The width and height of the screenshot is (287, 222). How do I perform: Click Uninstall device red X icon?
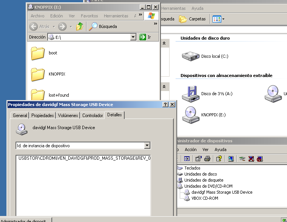(x=251, y=159)
